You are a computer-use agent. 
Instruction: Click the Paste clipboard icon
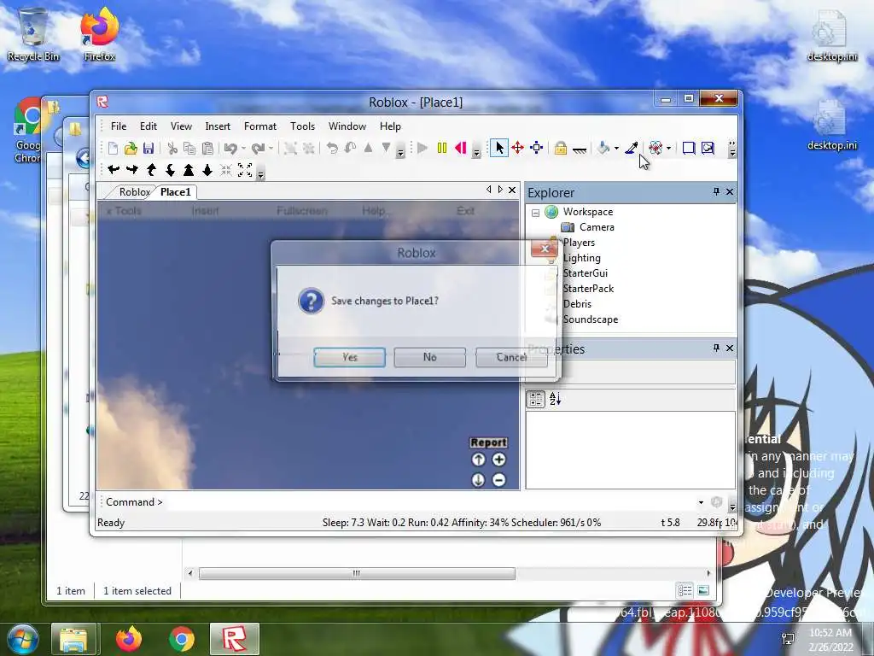click(207, 148)
